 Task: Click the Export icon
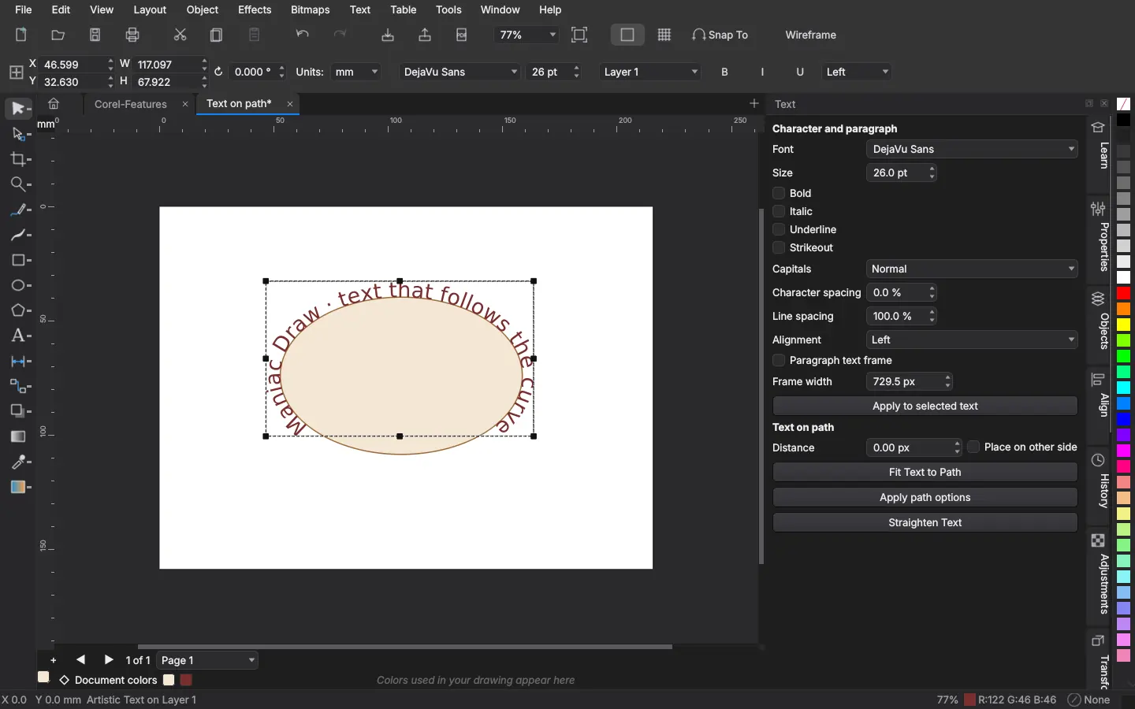(x=425, y=35)
